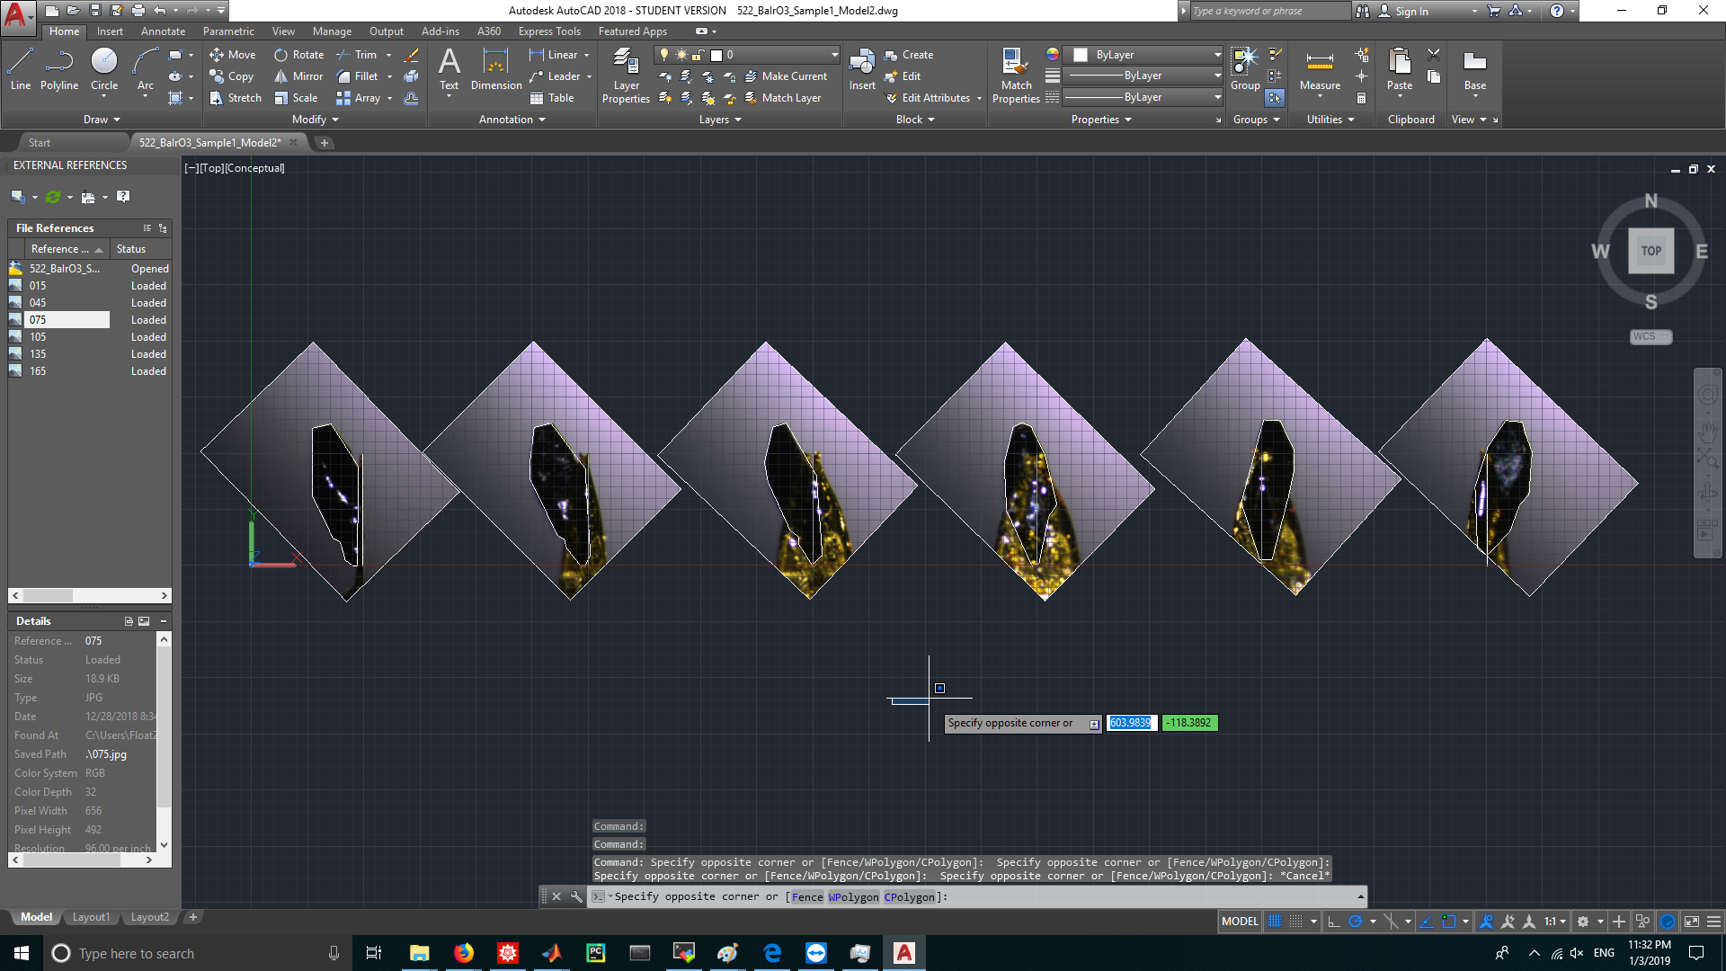Image resolution: width=1726 pixels, height=971 pixels.
Task: Click the Mirror command
Action: tap(298, 76)
